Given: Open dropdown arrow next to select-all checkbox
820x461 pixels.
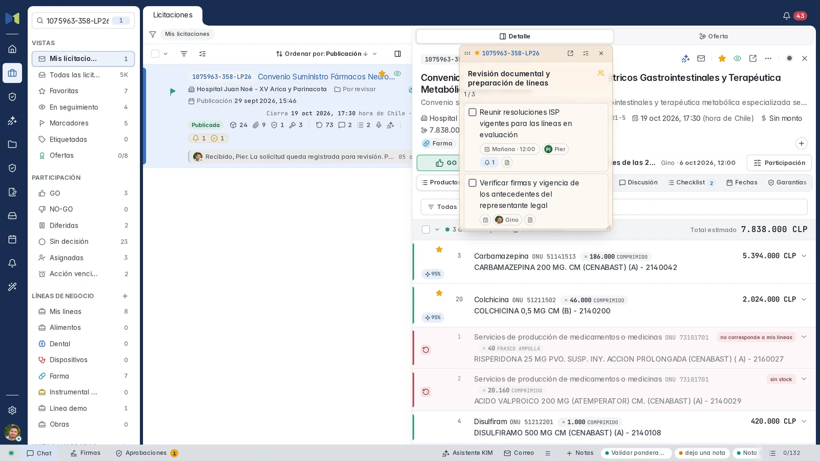Looking at the screenshot, I should [x=166, y=54].
